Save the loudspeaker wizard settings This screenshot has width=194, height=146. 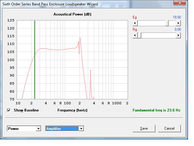pyautogui.click(x=144, y=128)
